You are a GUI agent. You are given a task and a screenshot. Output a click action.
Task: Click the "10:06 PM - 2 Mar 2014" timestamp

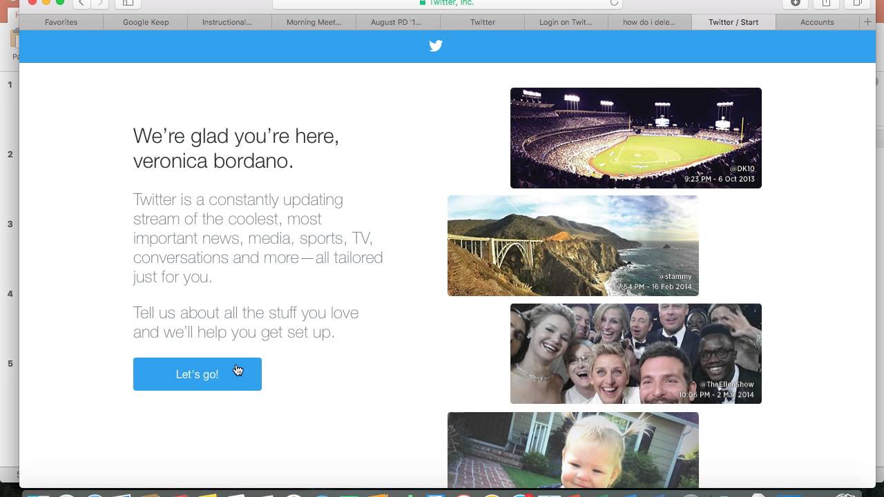(716, 395)
